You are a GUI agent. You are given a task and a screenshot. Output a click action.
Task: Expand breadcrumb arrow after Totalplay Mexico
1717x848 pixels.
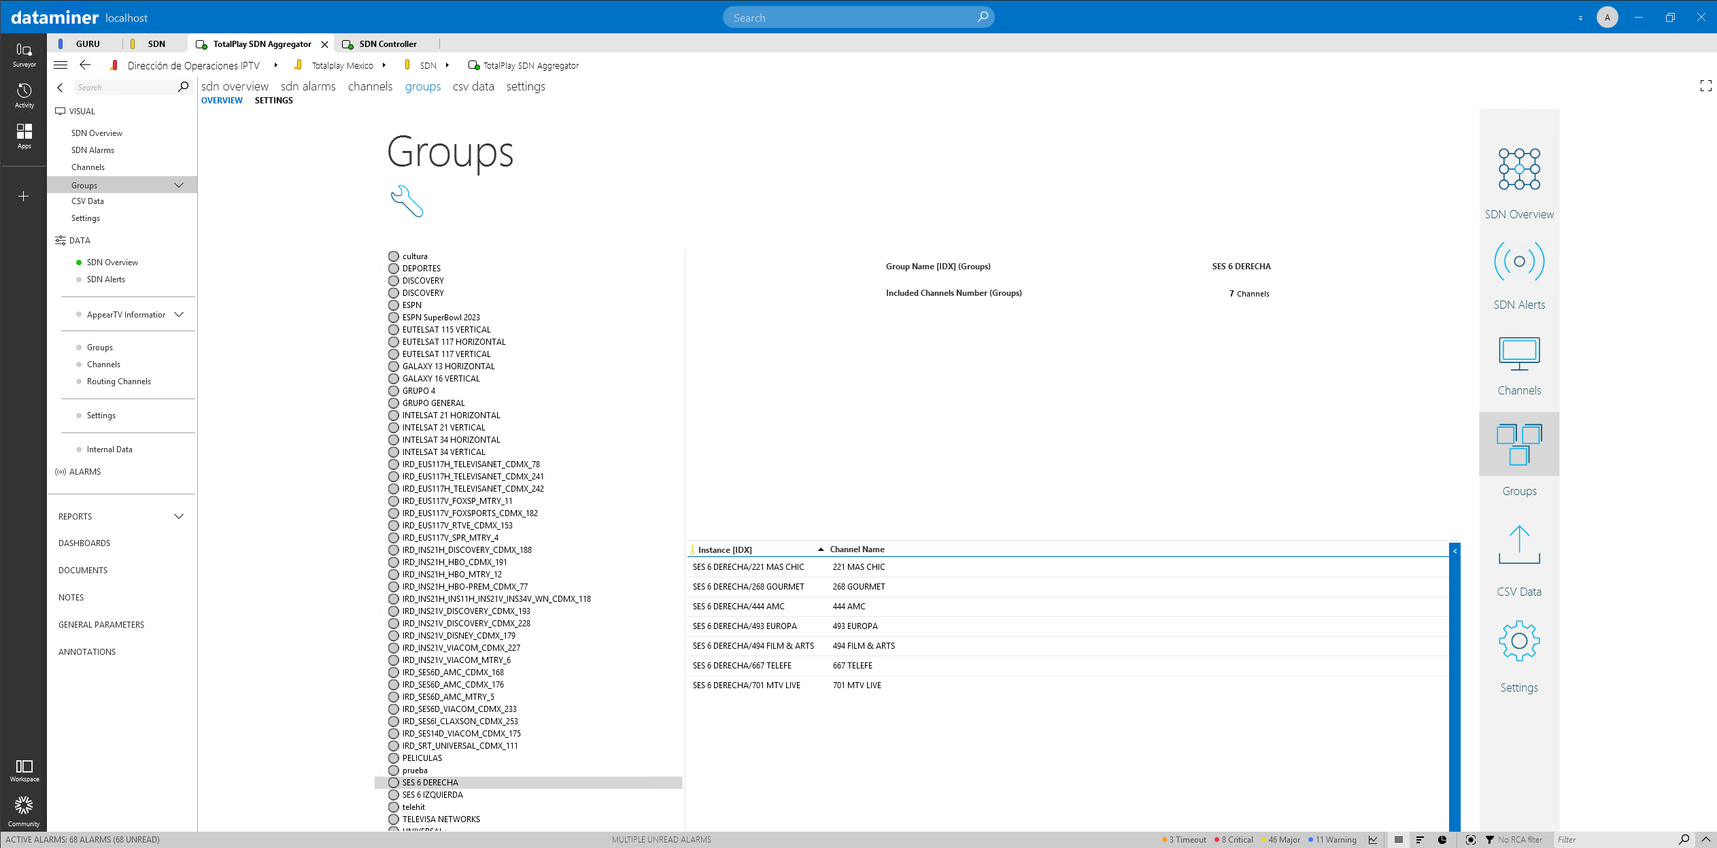[384, 65]
